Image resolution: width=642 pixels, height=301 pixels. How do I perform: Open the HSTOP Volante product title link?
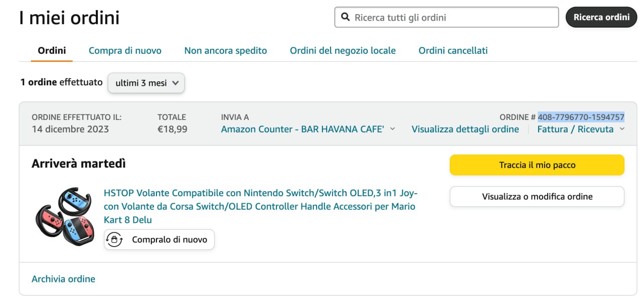260,206
